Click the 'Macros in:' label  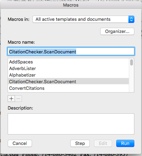pyautogui.click(x=18, y=19)
